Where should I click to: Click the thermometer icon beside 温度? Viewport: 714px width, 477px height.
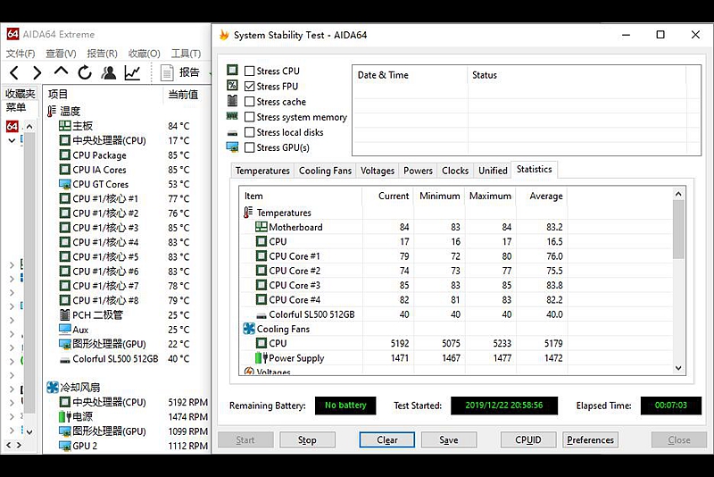click(x=53, y=112)
